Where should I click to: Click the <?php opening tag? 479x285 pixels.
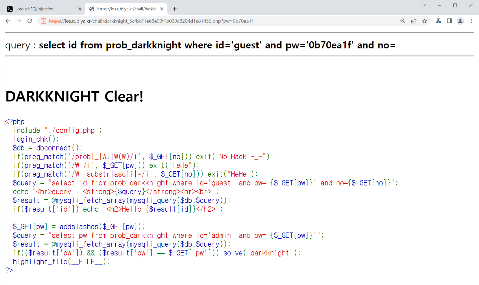[15, 122]
